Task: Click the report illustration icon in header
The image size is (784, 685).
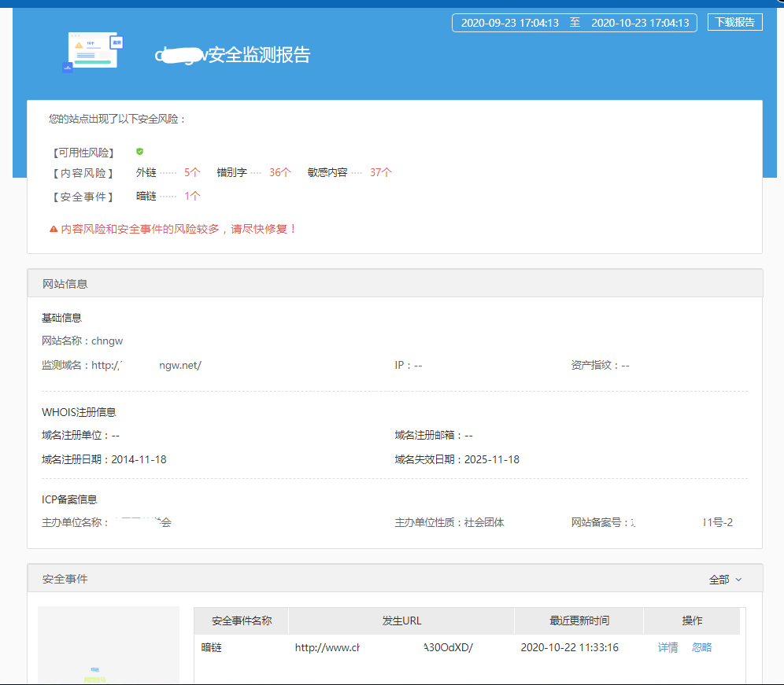Action: click(93, 52)
